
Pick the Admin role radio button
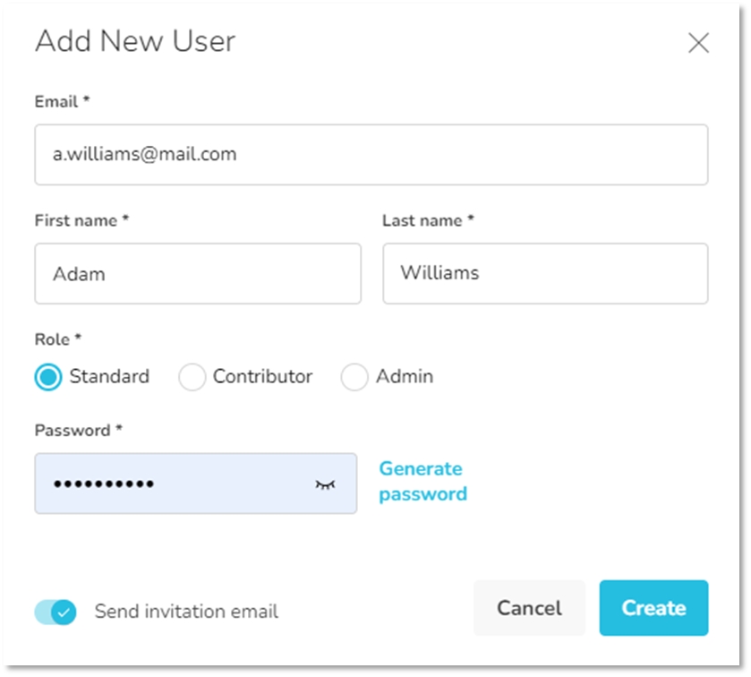pos(354,377)
